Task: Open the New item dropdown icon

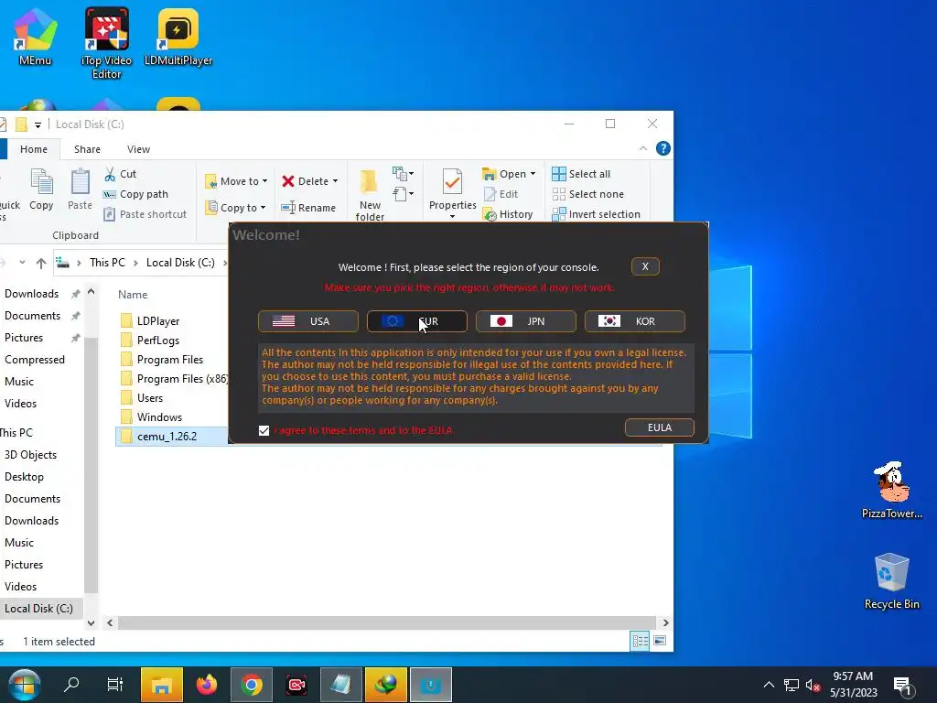Action: 404,174
